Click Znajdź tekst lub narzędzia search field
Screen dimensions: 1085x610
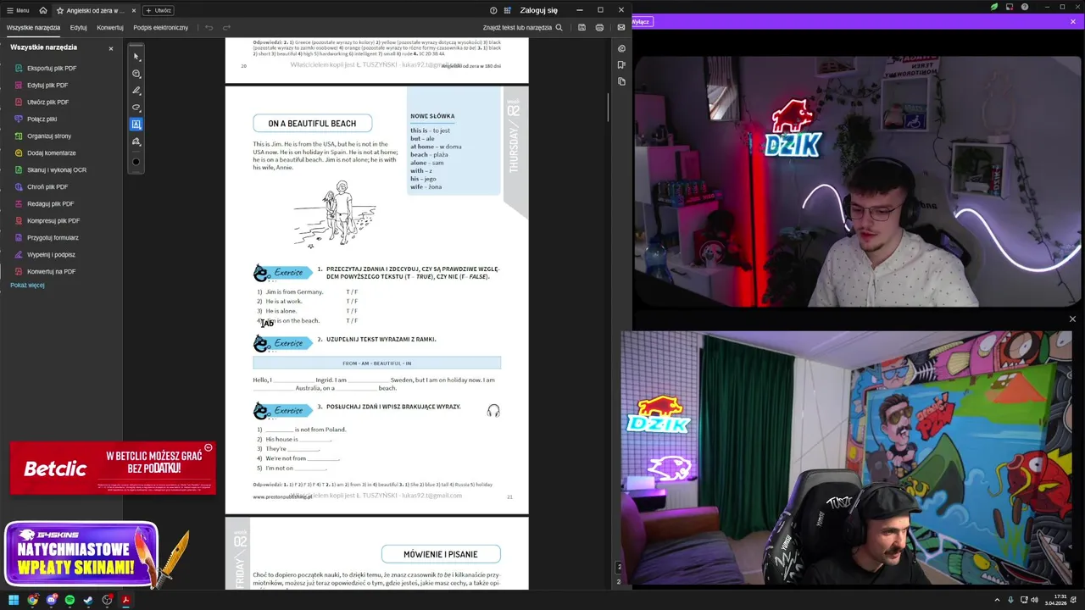pos(523,27)
